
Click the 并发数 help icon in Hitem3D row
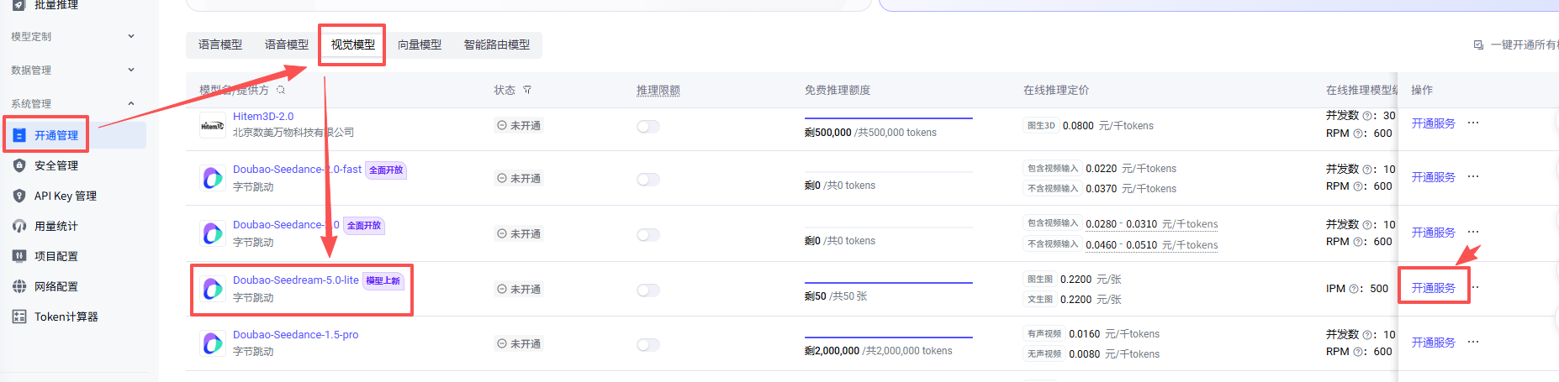(1366, 116)
